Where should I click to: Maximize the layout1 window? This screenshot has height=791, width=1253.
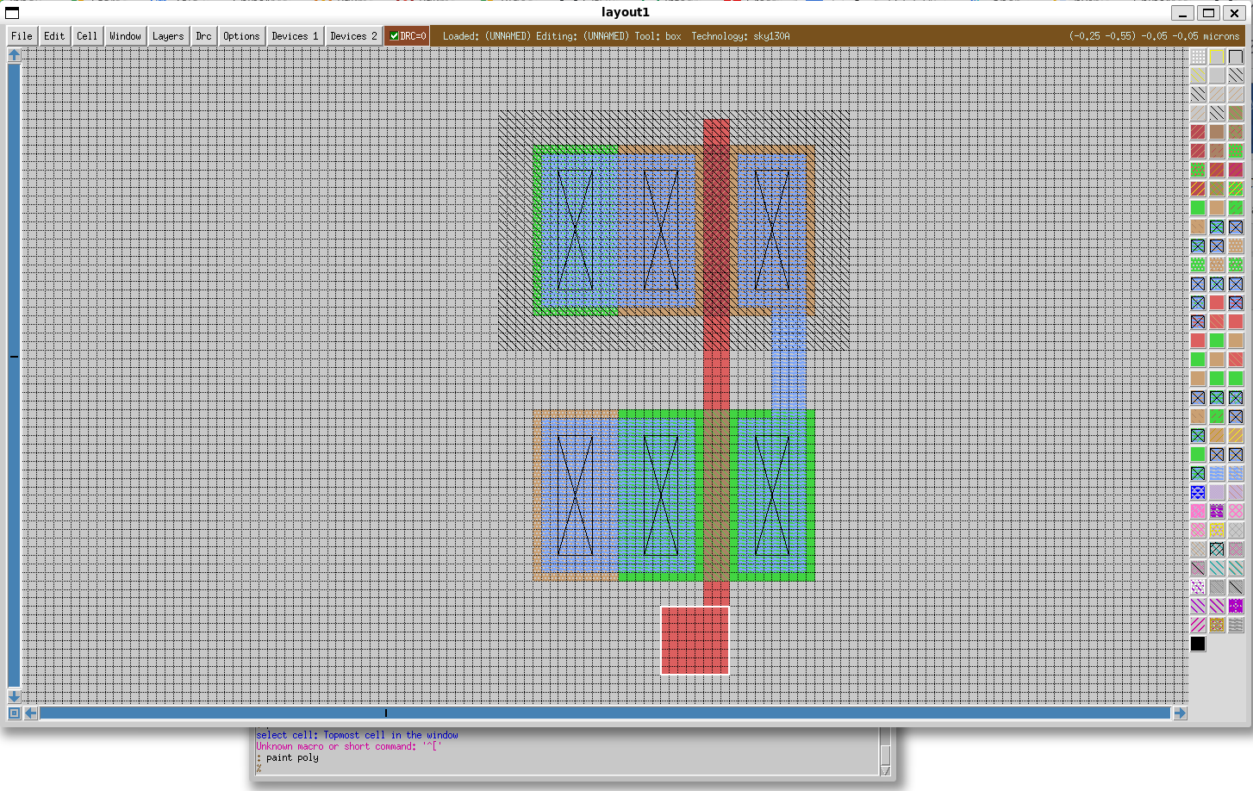tap(1208, 12)
